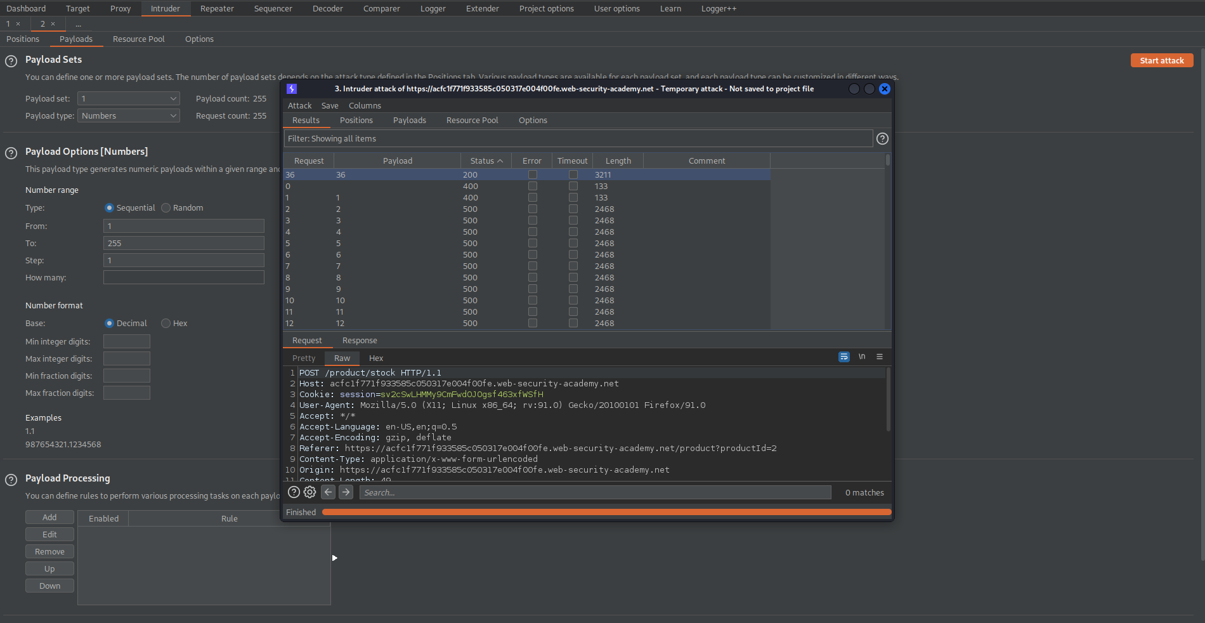This screenshot has width=1205, height=623.
Task: Open Resource Pool tab in main window
Action: [x=138, y=39]
